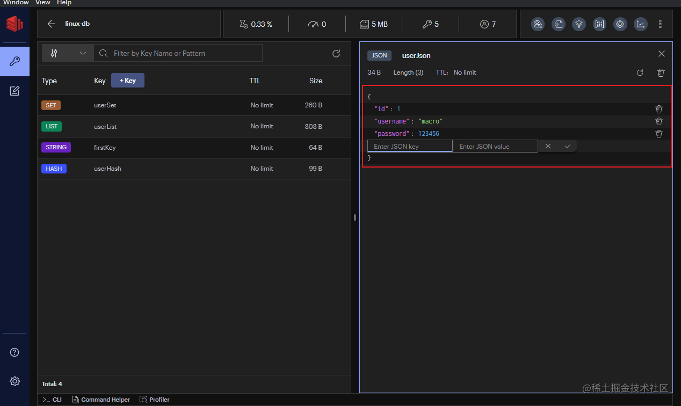
Task: Click the LIST type badge
Action: pyautogui.click(x=52, y=127)
